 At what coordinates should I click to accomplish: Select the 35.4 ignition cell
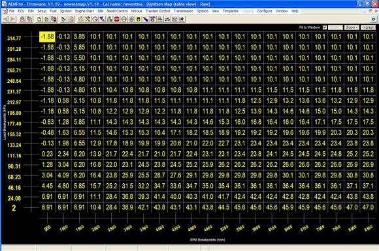coord(223,186)
